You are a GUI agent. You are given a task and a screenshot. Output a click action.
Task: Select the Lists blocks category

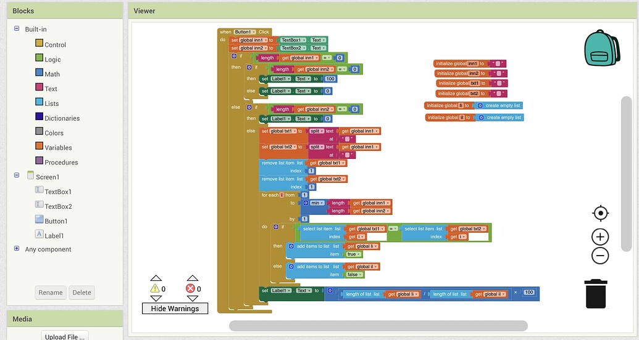(51, 103)
